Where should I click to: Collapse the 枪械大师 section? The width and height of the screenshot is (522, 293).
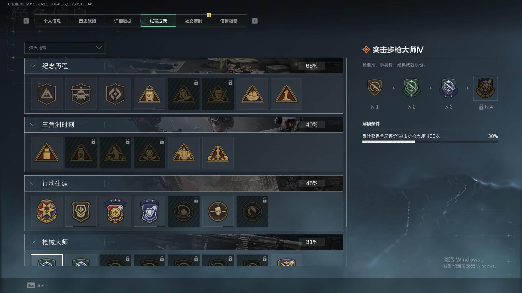pyautogui.click(x=33, y=242)
